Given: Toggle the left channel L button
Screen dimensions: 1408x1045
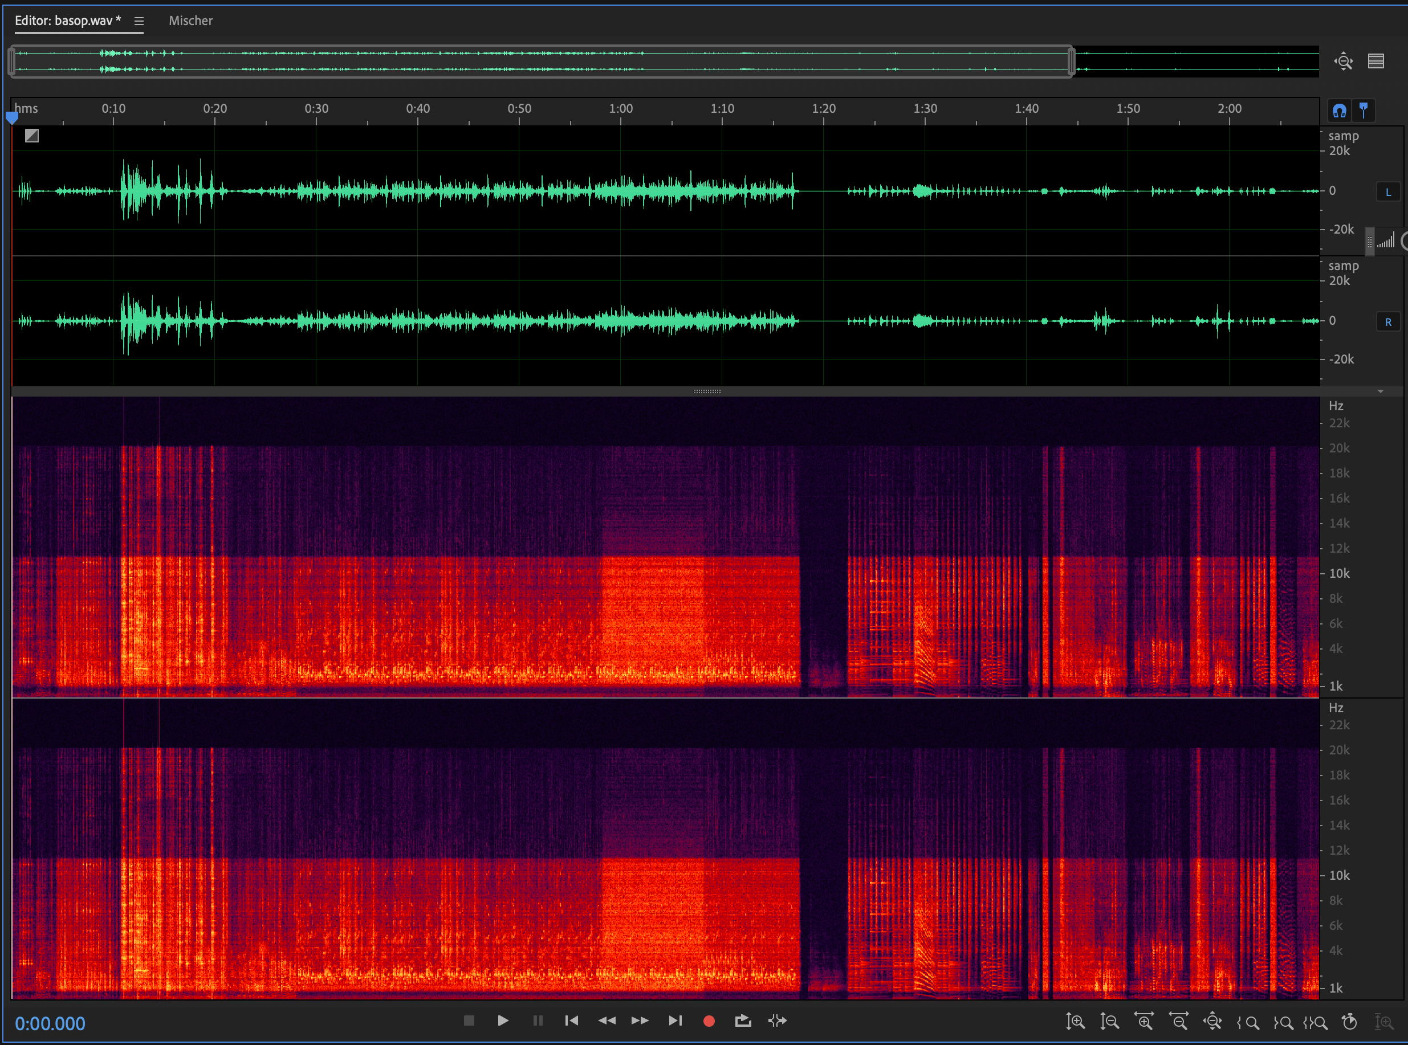Looking at the screenshot, I should [x=1387, y=191].
